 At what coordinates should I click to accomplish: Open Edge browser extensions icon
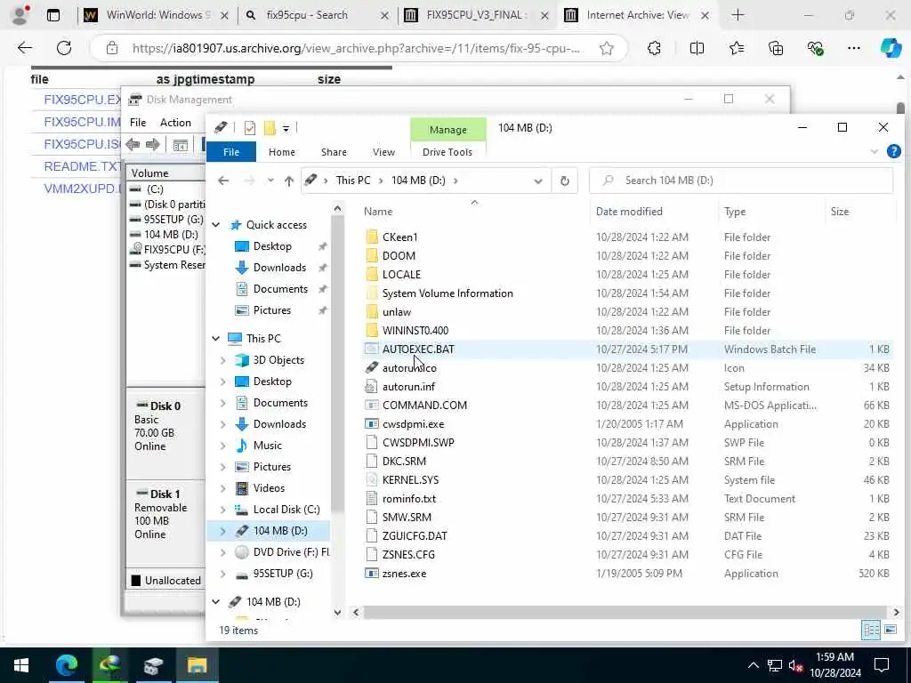tap(654, 48)
